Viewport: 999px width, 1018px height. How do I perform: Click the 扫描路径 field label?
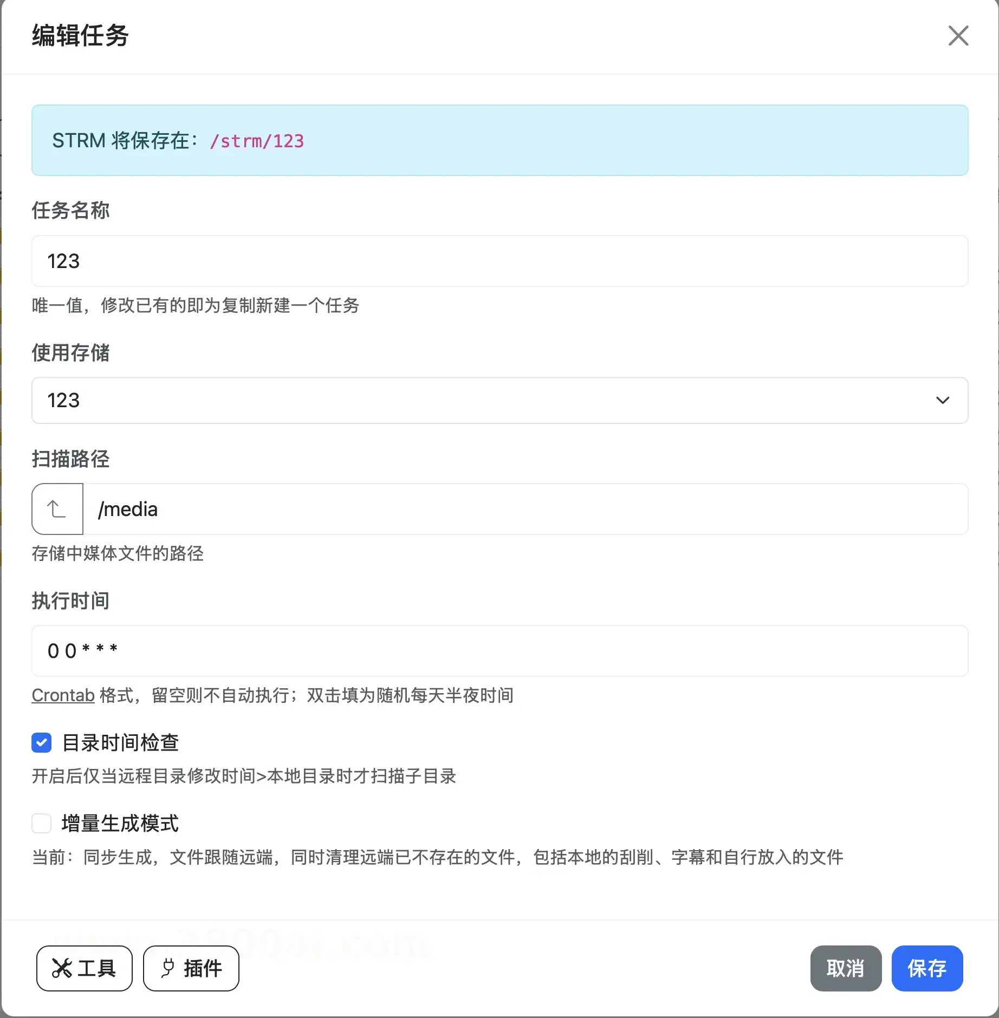click(x=70, y=459)
